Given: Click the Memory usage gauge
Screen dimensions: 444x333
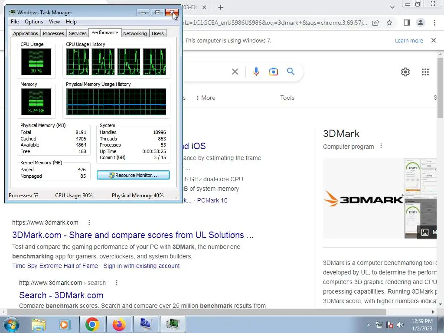Looking at the screenshot, I should click(x=36, y=101).
